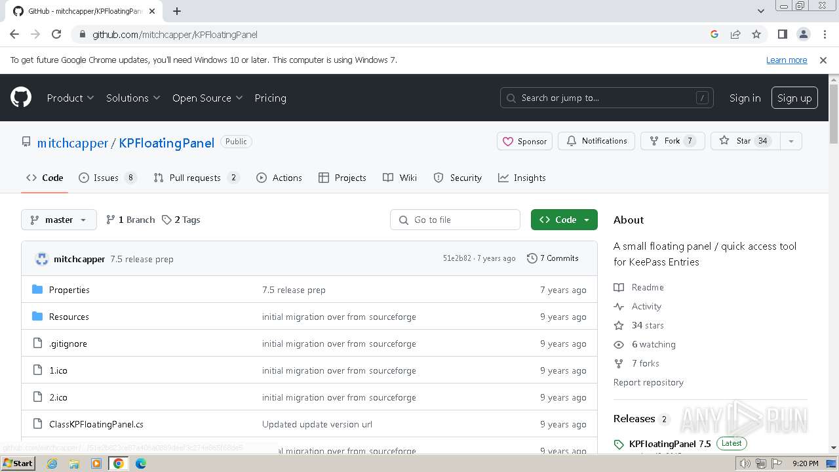Click the Notifications button

coord(596,141)
